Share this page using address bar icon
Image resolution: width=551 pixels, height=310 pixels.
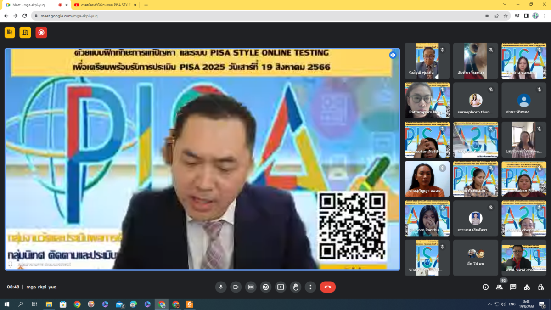pyautogui.click(x=496, y=16)
